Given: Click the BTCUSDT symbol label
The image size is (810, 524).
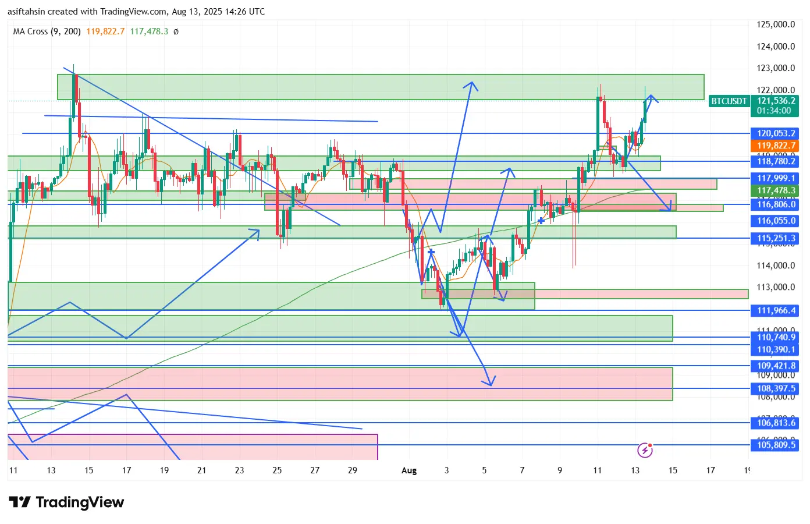Looking at the screenshot, I should [x=729, y=101].
